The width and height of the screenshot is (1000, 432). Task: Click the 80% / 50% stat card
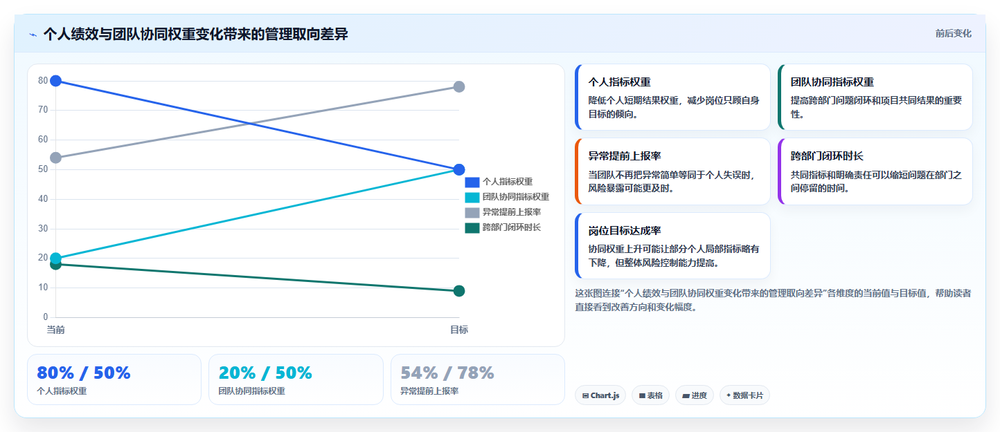[x=114, y=379]
